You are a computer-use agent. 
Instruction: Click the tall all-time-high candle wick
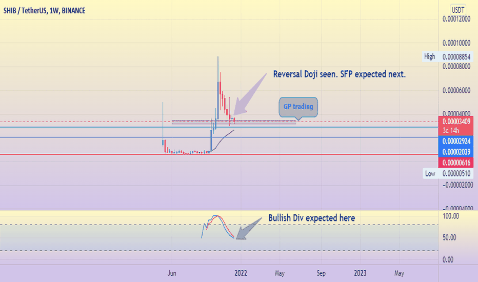click(217, 69)
